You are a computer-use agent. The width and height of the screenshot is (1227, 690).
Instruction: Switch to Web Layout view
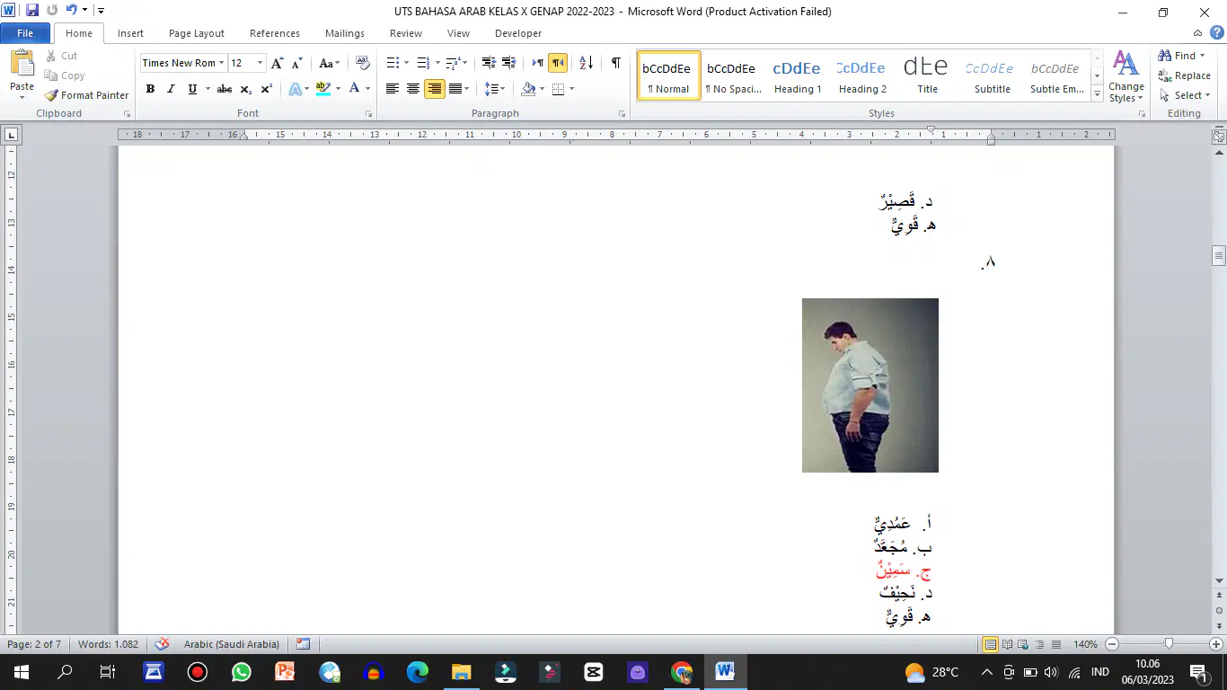click(1021, 644)
